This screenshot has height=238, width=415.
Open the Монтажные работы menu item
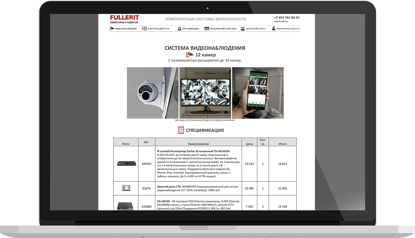point(288,29)
